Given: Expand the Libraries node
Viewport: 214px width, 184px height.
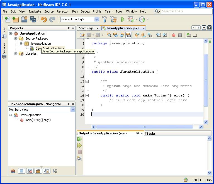Looking at the screenshot, I should click(16, 54).
